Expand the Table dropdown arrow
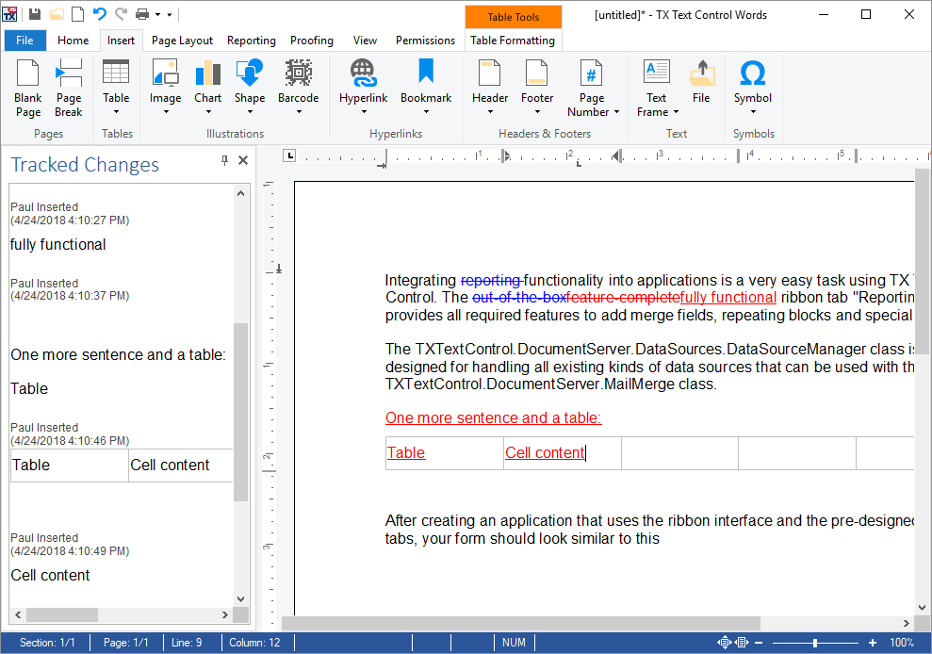The width and height of the screenshot is (932, 654). 116,112
